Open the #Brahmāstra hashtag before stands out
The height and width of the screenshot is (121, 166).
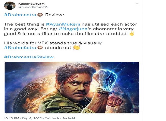point(20,47)
